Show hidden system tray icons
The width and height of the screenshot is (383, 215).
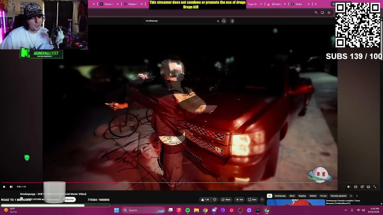click(x=346, y=210)
